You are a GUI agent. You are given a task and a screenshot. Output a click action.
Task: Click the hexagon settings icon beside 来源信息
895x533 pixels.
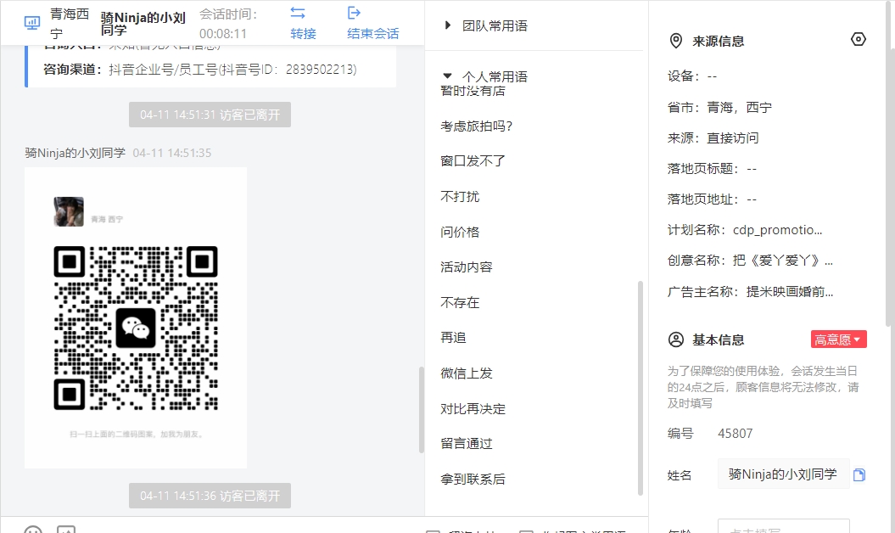click(x=858, y=39)
